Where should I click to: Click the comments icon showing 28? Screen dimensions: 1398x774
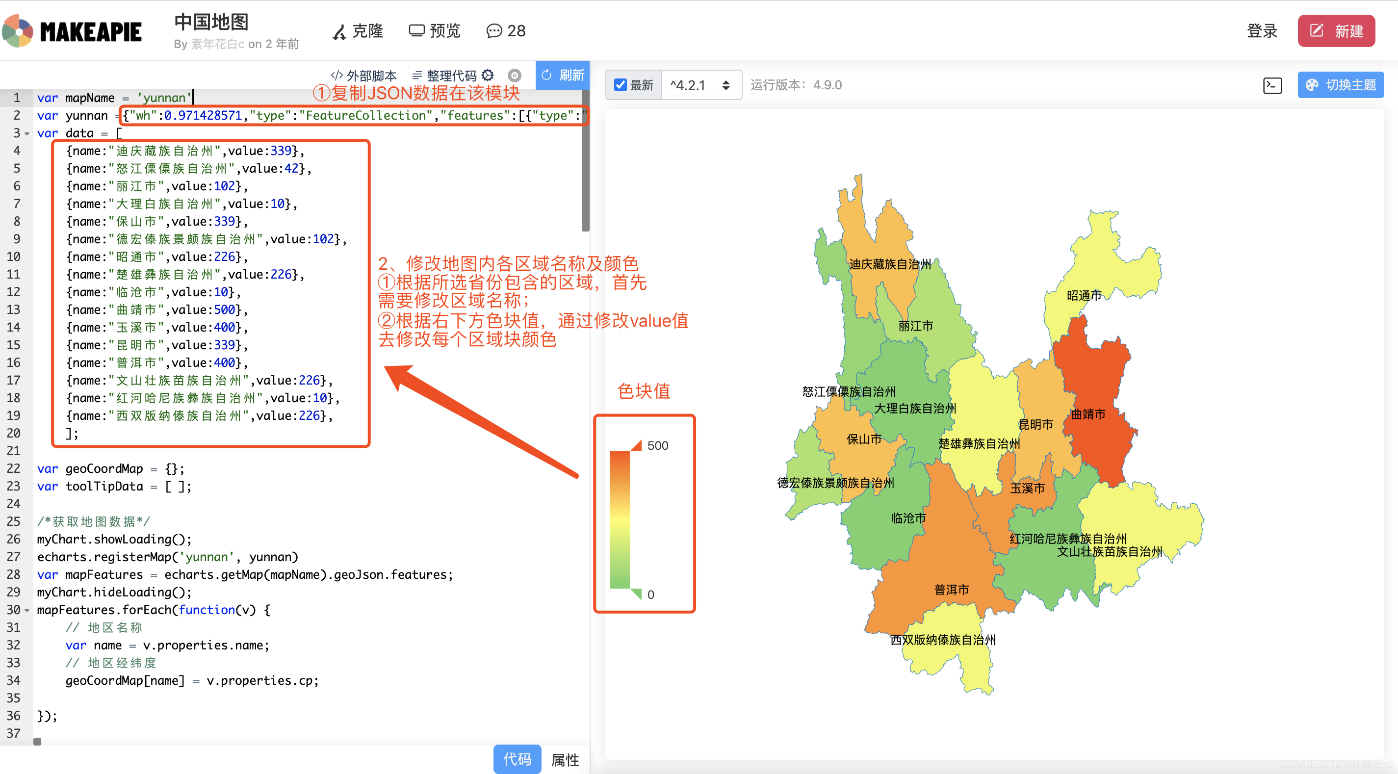click(494, 31)
